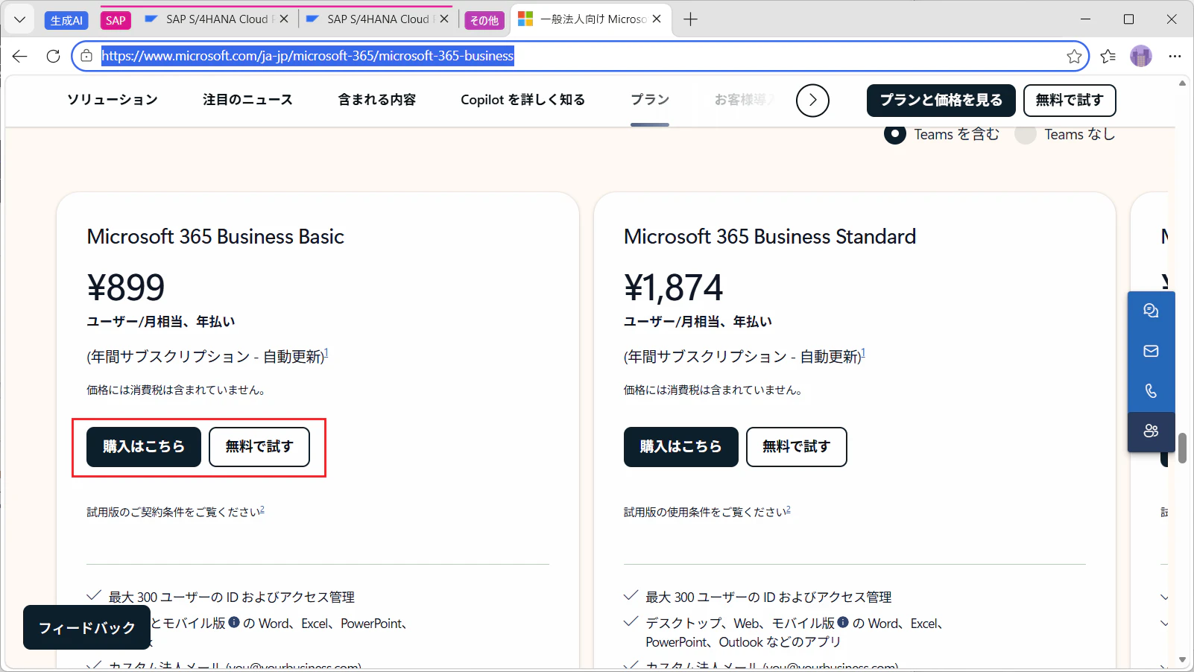
Task: Open the フィードバック button
Action: 87,627
